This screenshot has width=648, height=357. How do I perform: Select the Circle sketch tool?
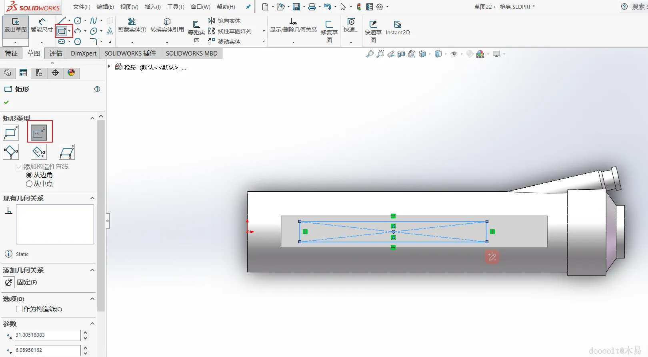pos(78,21)
